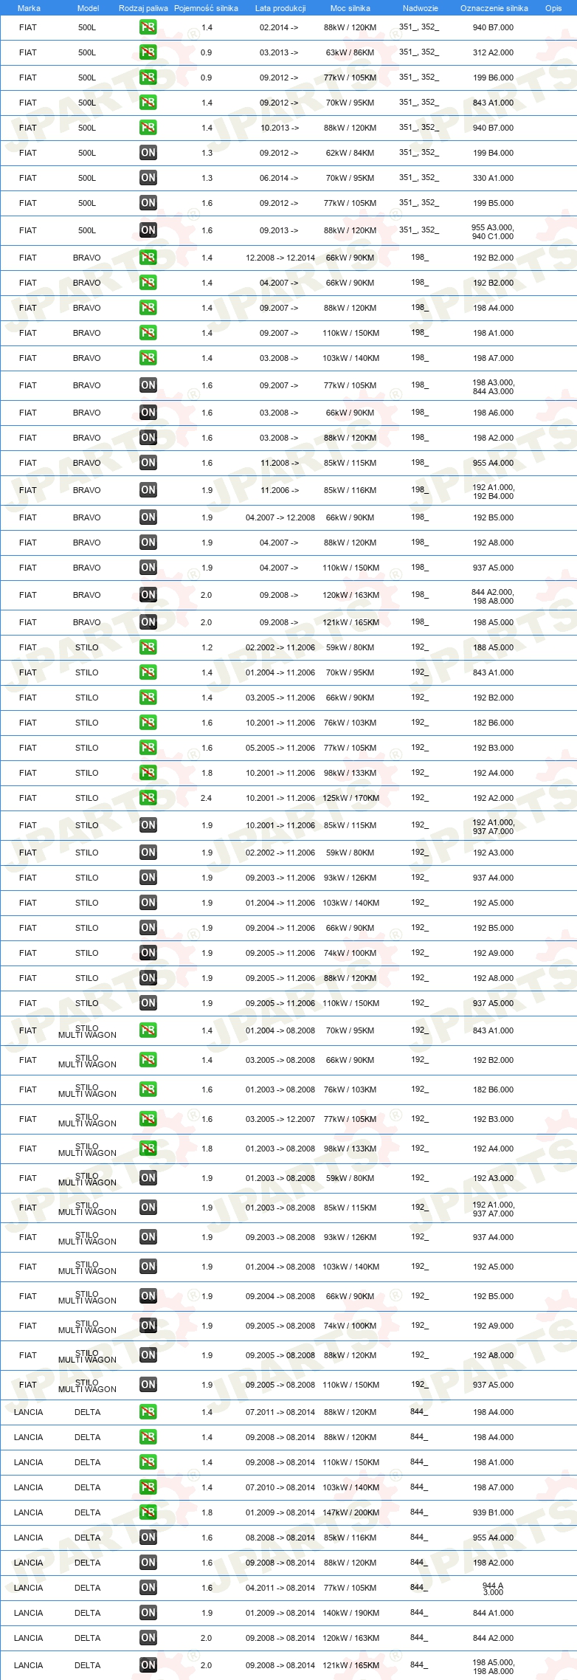Click the Moc silnika column header
577x1680 pixels.
[x=350, y=8]
